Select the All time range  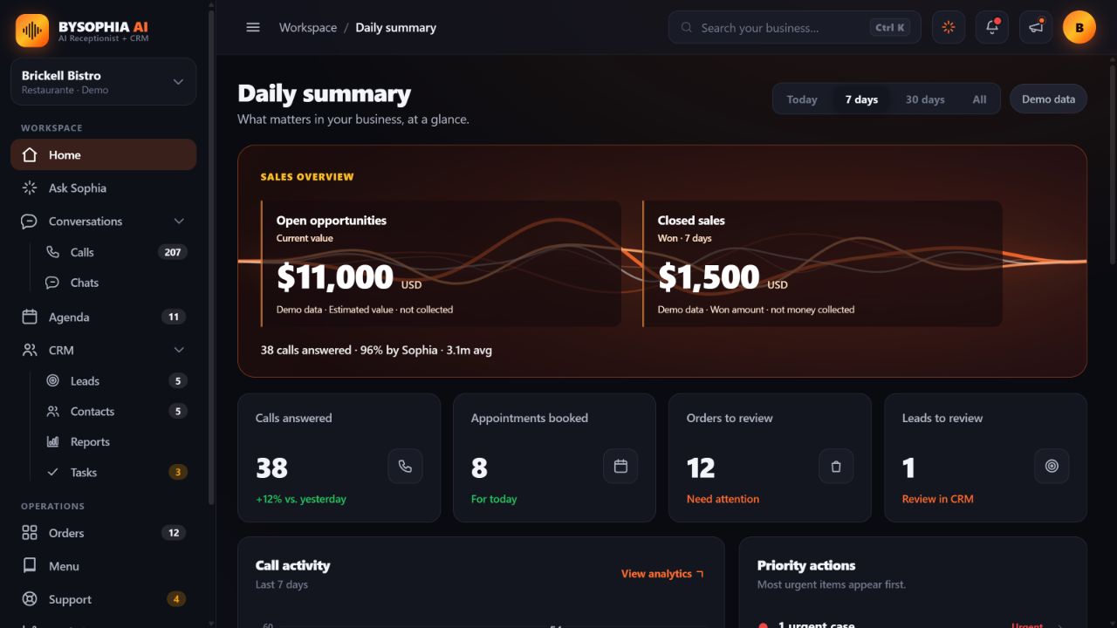coord(979,99)
